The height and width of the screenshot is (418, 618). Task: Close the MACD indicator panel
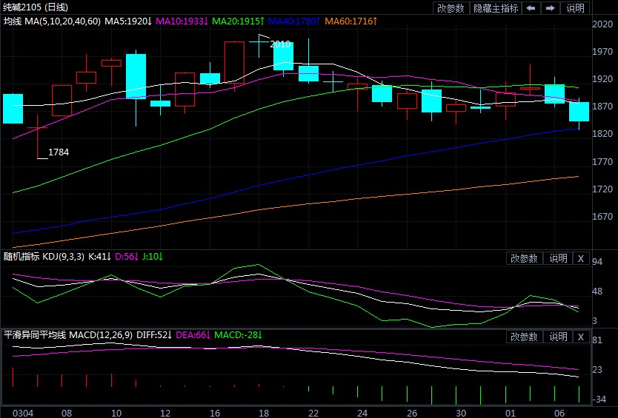[x=580, y=337]
